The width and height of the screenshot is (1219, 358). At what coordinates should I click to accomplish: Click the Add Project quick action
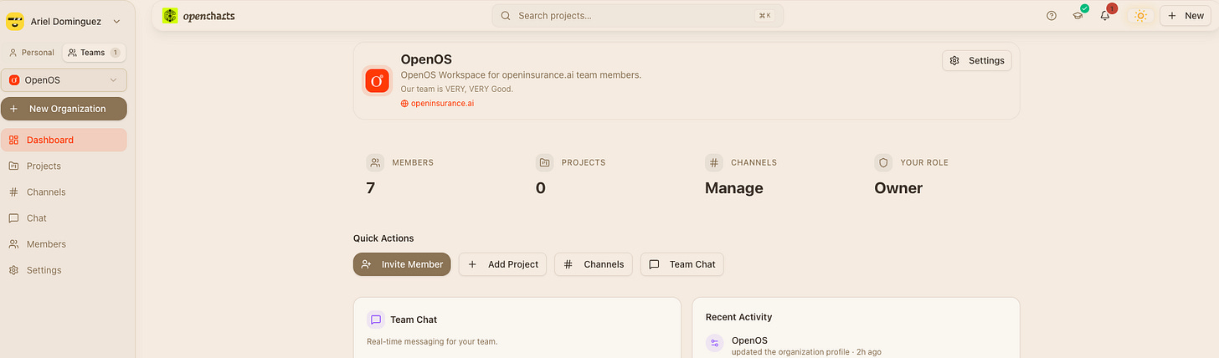click(x=502, y=264)
